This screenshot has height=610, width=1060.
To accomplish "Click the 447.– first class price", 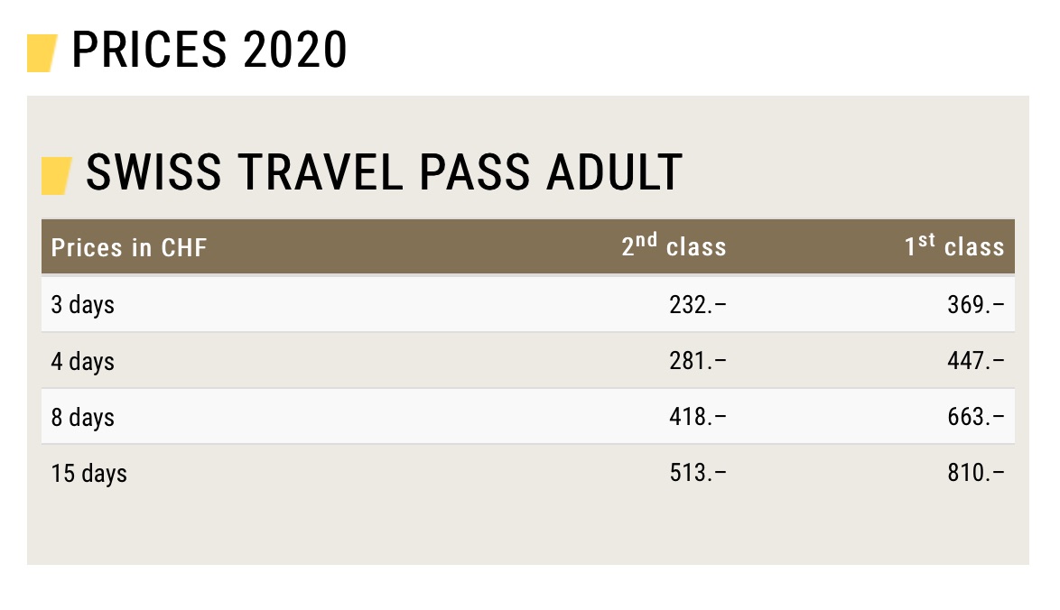I will pos(976,361).
